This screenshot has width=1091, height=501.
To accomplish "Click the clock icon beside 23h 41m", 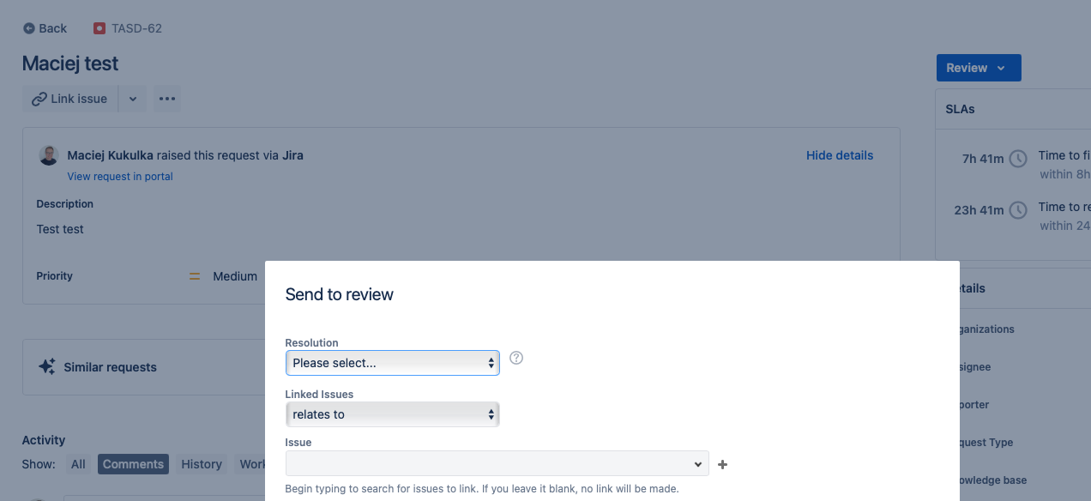I will coord(1018,210).
